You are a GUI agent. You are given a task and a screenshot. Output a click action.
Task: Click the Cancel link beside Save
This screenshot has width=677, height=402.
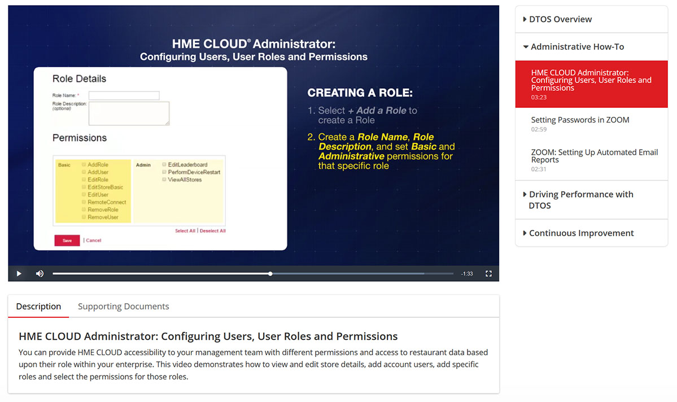[x=93, y=241]
